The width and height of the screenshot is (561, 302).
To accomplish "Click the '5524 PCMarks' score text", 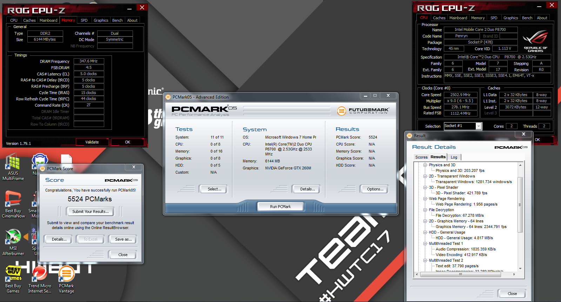I will click(90, 199).
